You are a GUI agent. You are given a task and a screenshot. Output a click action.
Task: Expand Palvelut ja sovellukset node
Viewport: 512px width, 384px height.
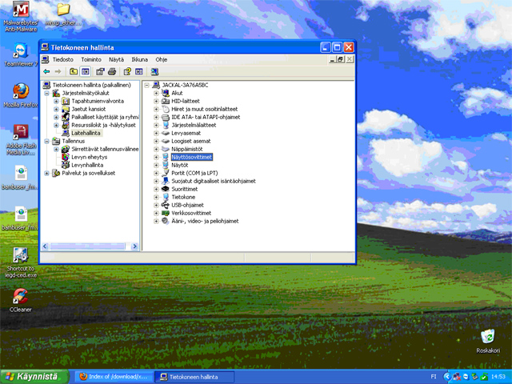pyautogui.click(x=46, y=173)
